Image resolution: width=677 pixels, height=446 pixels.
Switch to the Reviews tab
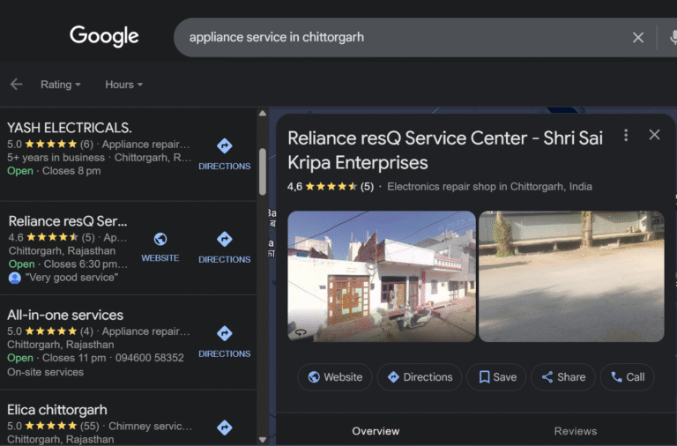coord(575,431)
